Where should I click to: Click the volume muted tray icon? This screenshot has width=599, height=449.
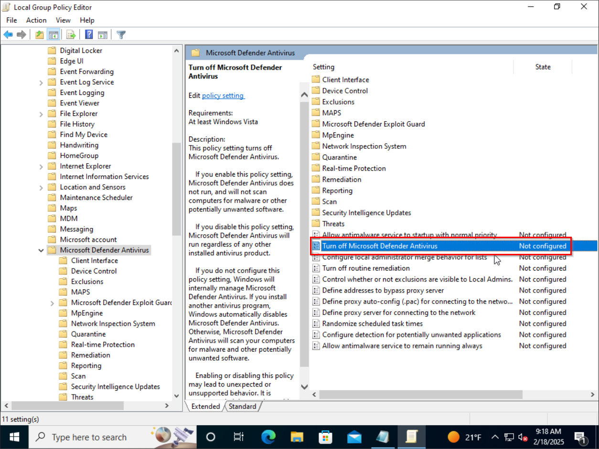tap(522, 437)
